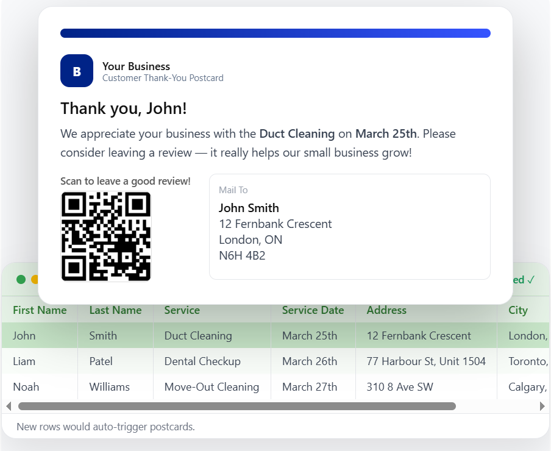The height and width of the screenshot is (451, 551).
Task: Click the Mail To label in the address card
Action: (x=233, y=190)
